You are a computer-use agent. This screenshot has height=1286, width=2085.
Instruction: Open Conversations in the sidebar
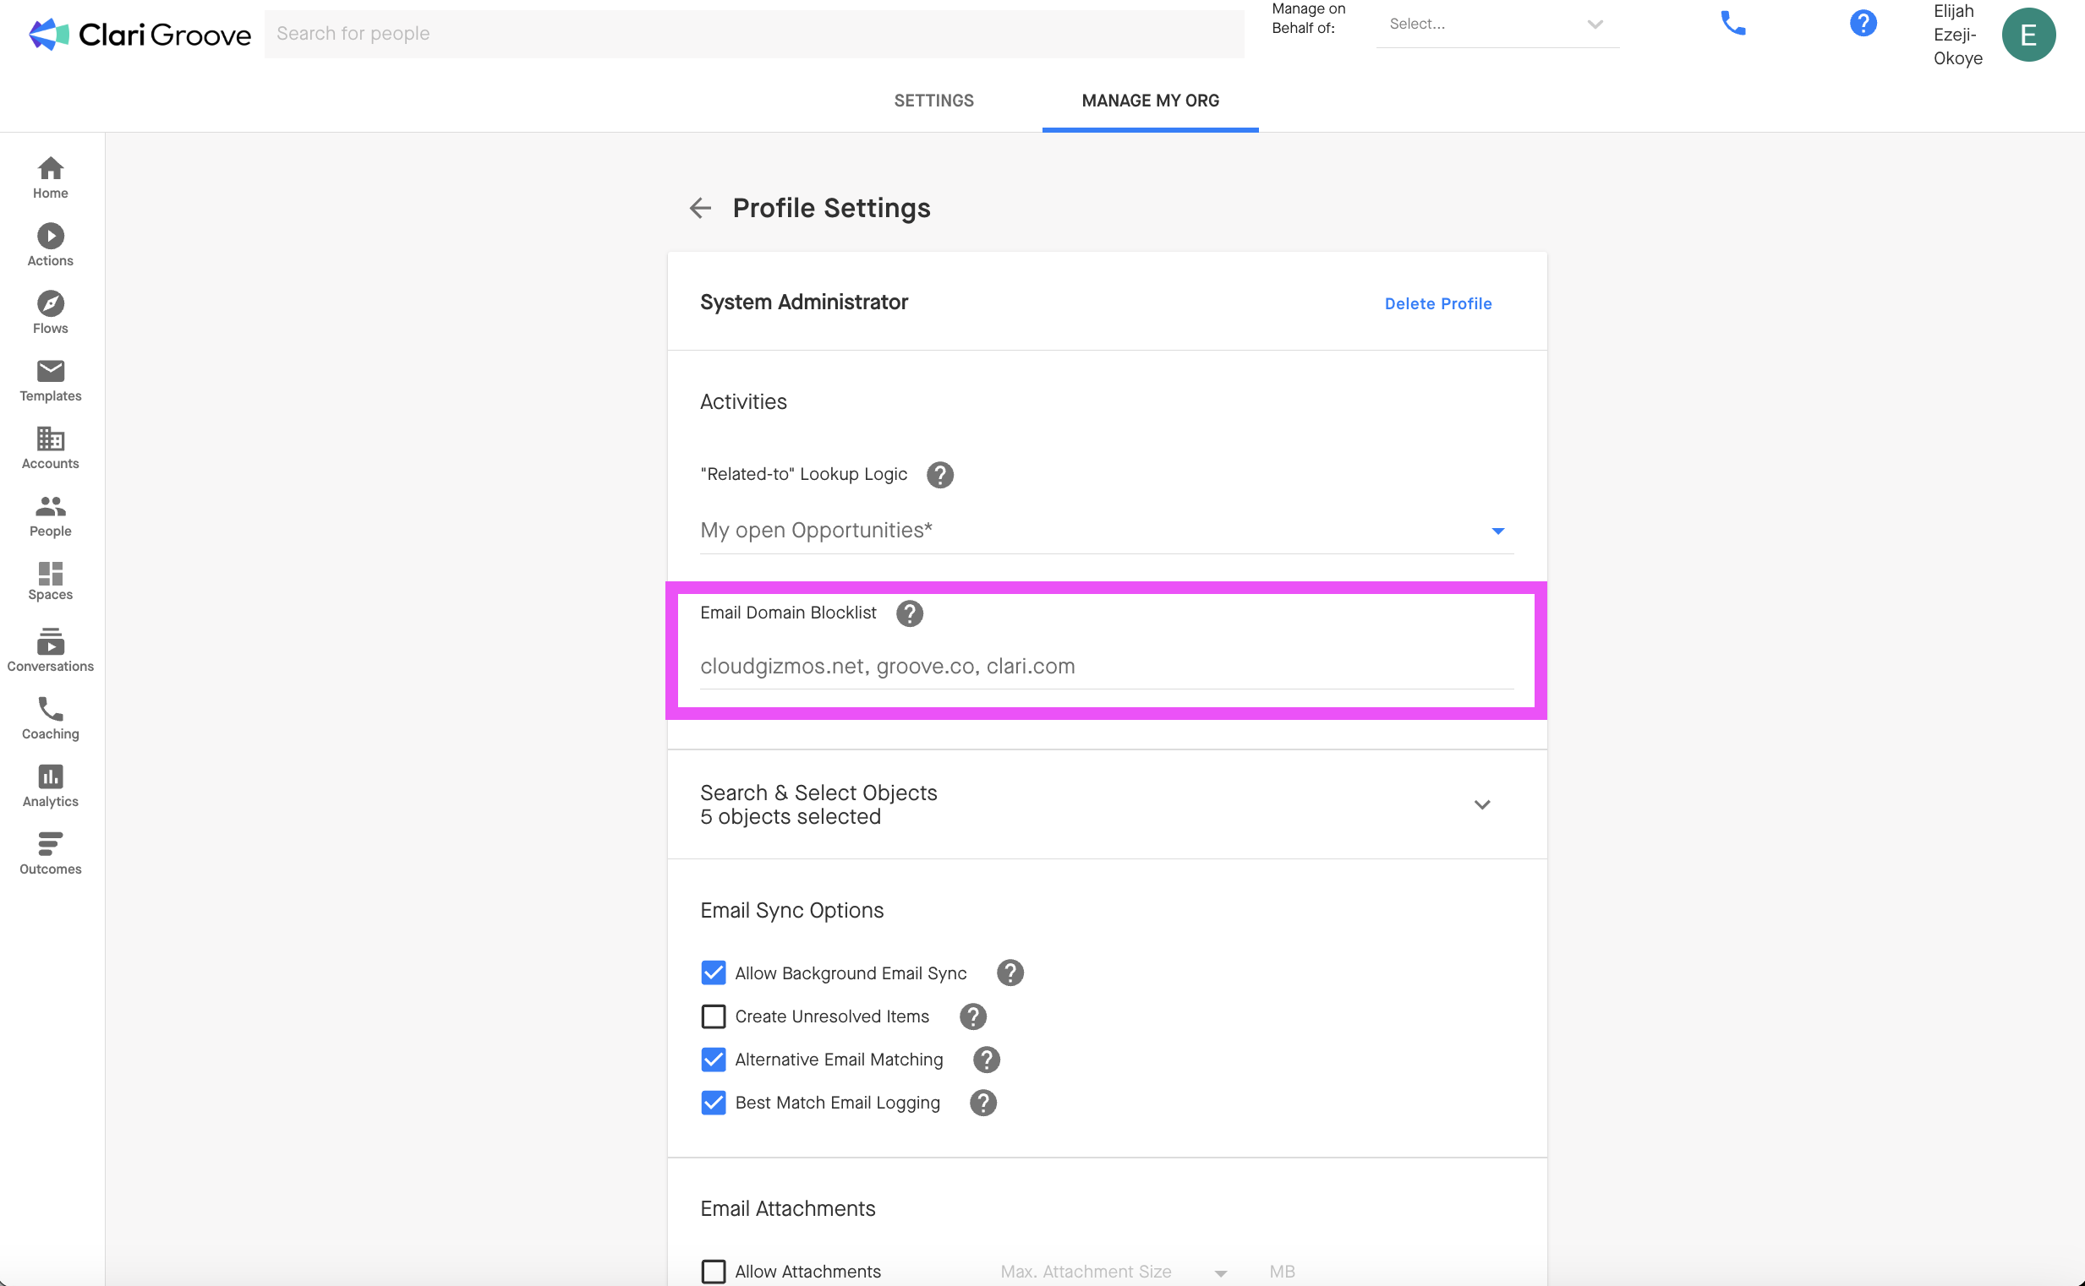50,651
